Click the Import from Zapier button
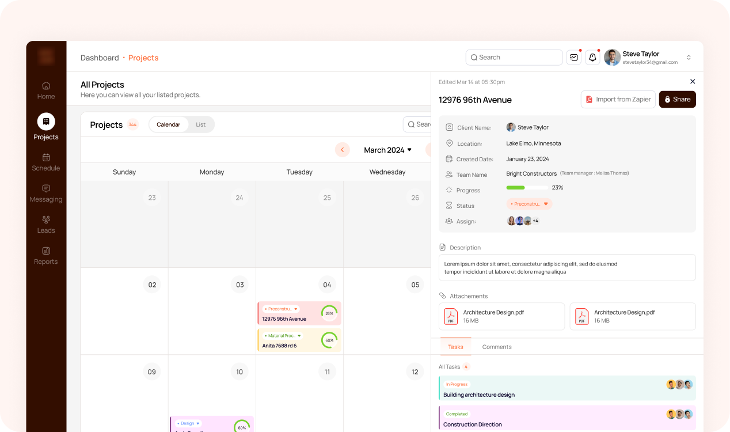This screenshot has width=730, height=432. tap(618, 99)
